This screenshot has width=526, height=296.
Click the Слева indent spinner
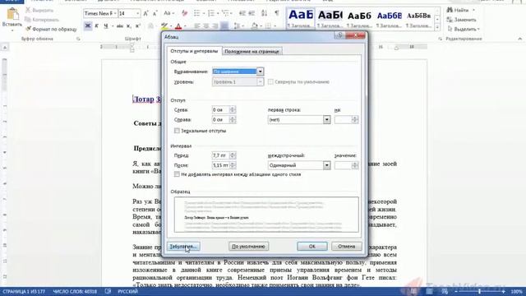pos(232,109)
